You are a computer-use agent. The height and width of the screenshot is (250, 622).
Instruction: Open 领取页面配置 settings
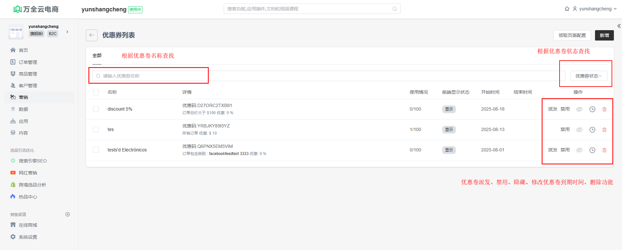coord(572,35)
